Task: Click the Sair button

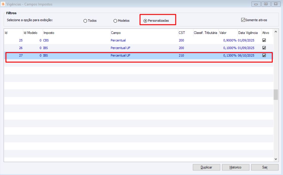Action: click(x=265, y=167)
